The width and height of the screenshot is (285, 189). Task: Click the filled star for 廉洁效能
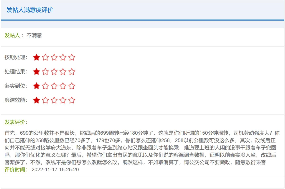(x=36, y=100)
